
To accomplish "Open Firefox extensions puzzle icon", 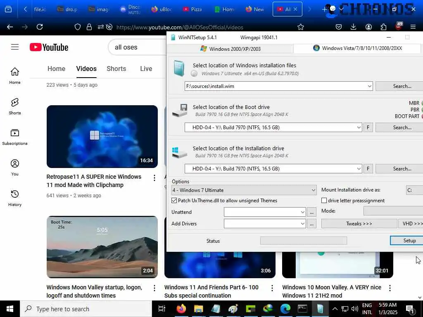I will (x=383, y=27).
